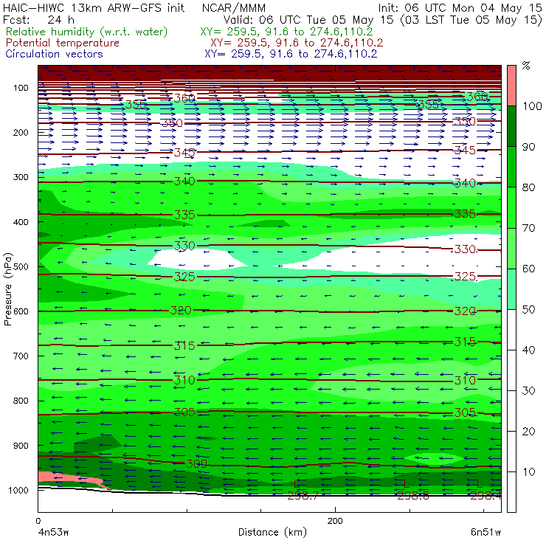Image resolution: width=546 pixels, height=546 pixels.
Task: Click the '6n51w' end coordinate label
Action: 485,532
